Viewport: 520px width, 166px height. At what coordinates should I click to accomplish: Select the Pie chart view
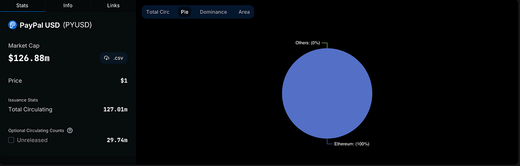pos(185,12)
